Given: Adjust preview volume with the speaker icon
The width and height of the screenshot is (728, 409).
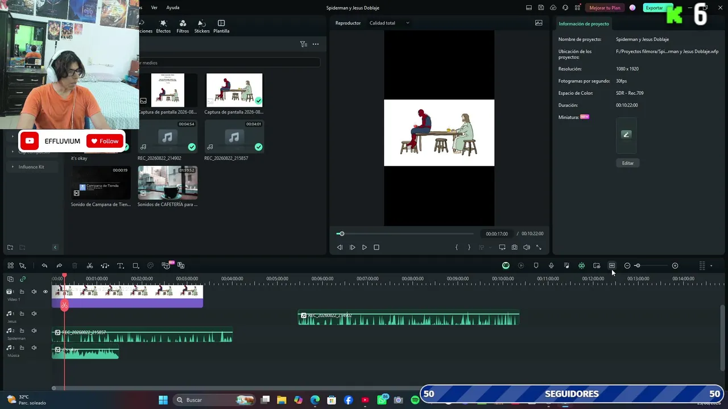Looking at the screenshot, I should [x=527, y=247].
